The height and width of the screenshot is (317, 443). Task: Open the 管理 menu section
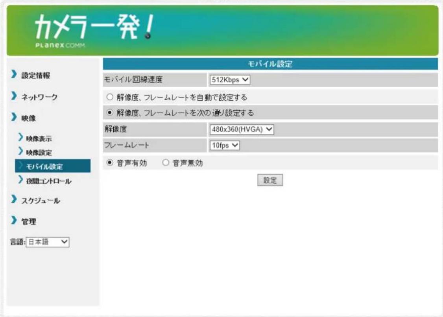(29, 221)
